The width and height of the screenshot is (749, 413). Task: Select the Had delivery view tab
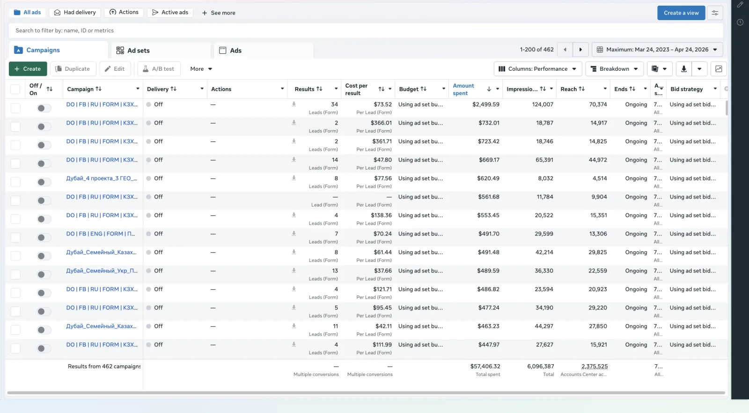[75, 13]
